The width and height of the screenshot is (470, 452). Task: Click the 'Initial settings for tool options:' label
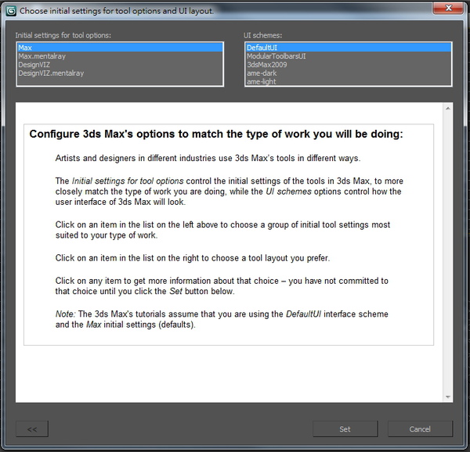(x=63, y=35)
